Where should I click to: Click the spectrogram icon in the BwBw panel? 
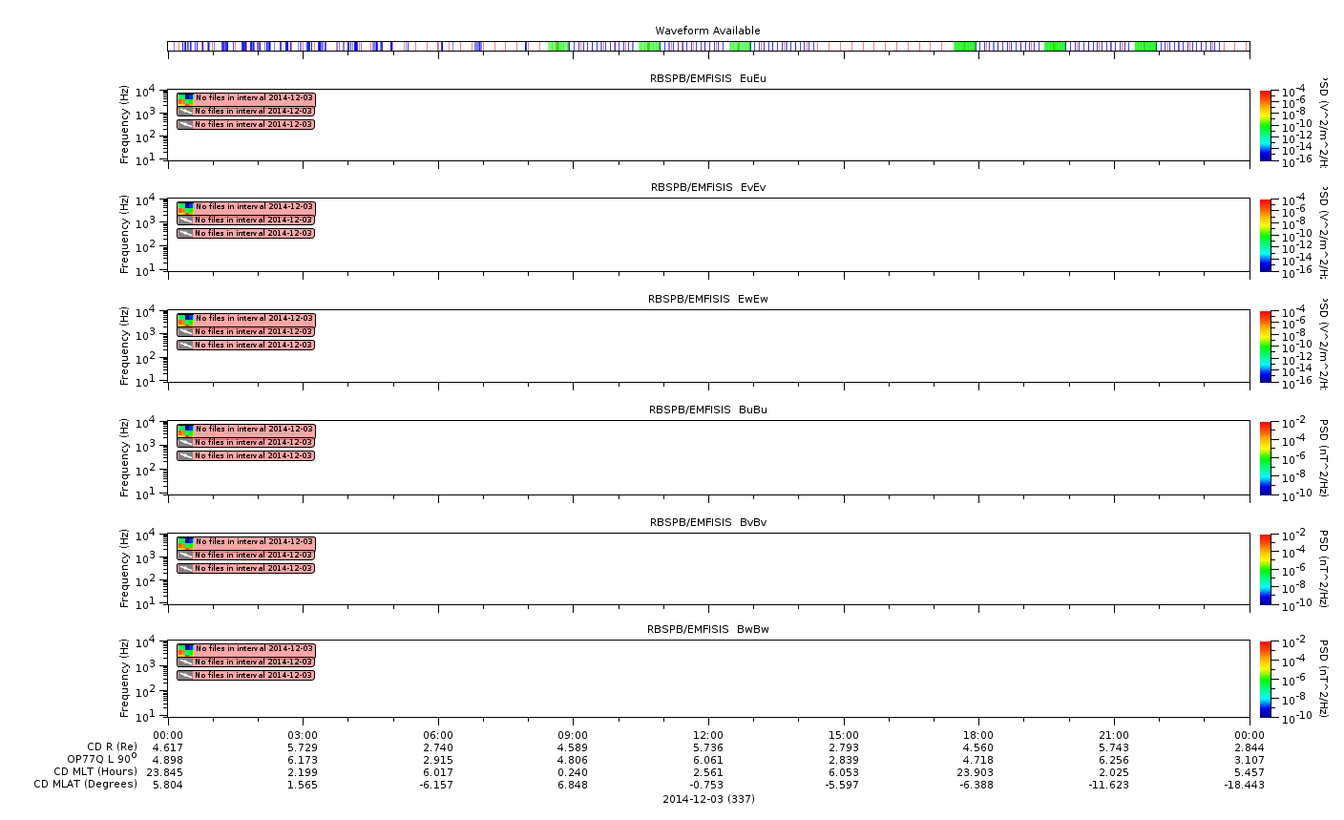(x=185, y=649)
